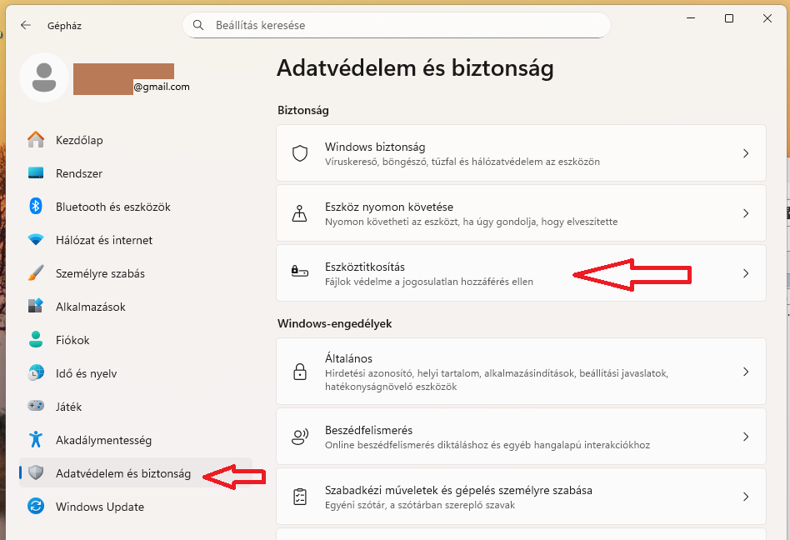Click the Windows-engedélyek section label

pos(334,323)
